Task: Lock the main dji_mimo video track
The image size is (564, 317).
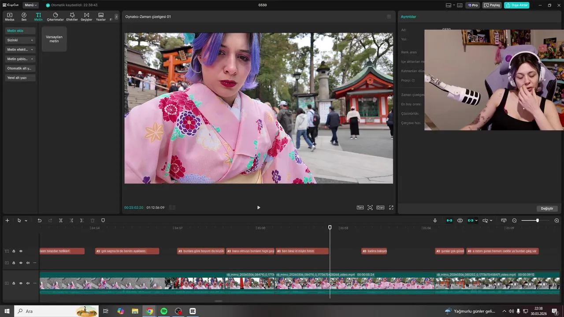Action: 14,283
